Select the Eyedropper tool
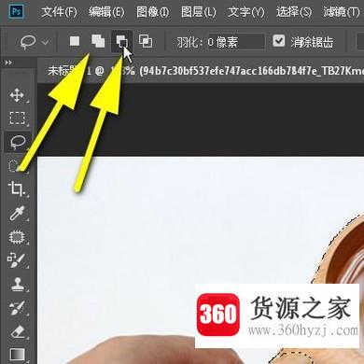 point(17,214)
